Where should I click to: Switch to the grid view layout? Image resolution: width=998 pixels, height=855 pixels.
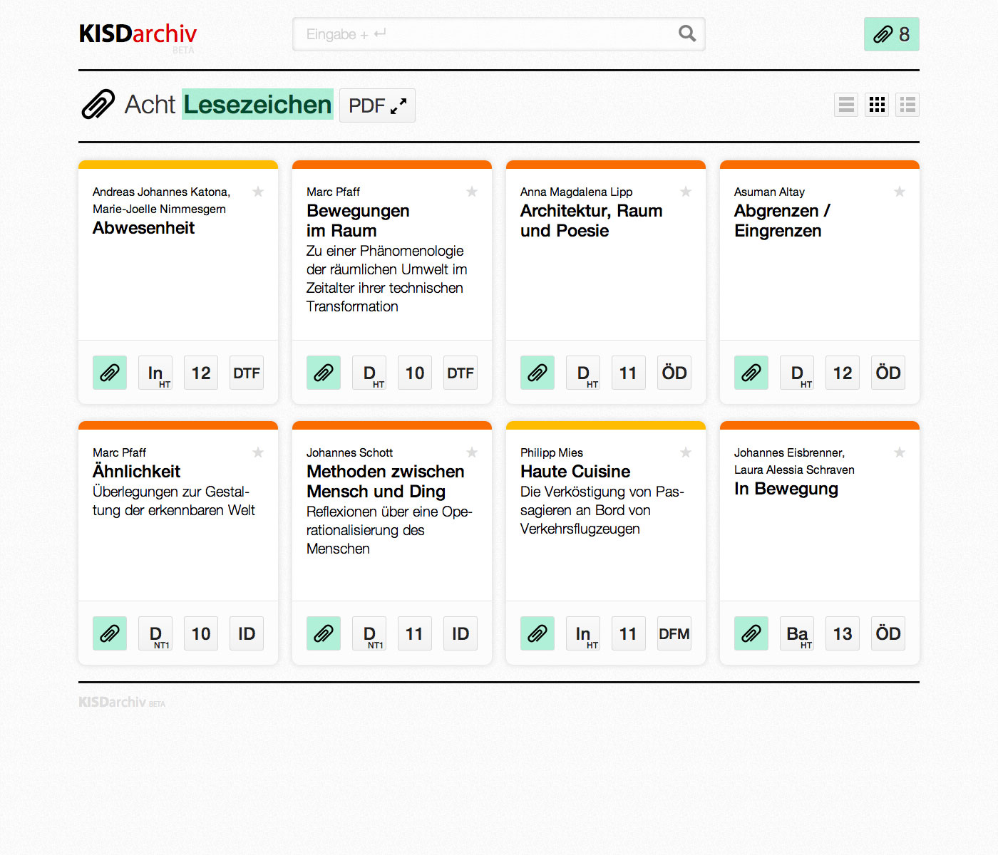[877, 105]
